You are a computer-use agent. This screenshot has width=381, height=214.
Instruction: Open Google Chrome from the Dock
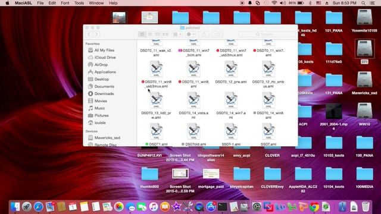[x=314, y=207]
